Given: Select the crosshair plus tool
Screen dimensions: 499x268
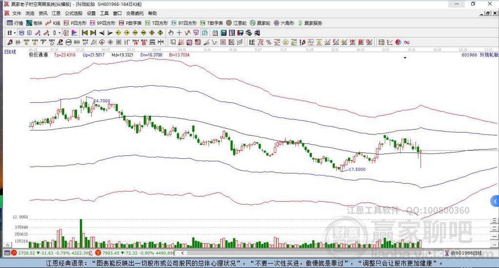Looking at the screenshot, I should pyautogui.click(x=179, y=33).
